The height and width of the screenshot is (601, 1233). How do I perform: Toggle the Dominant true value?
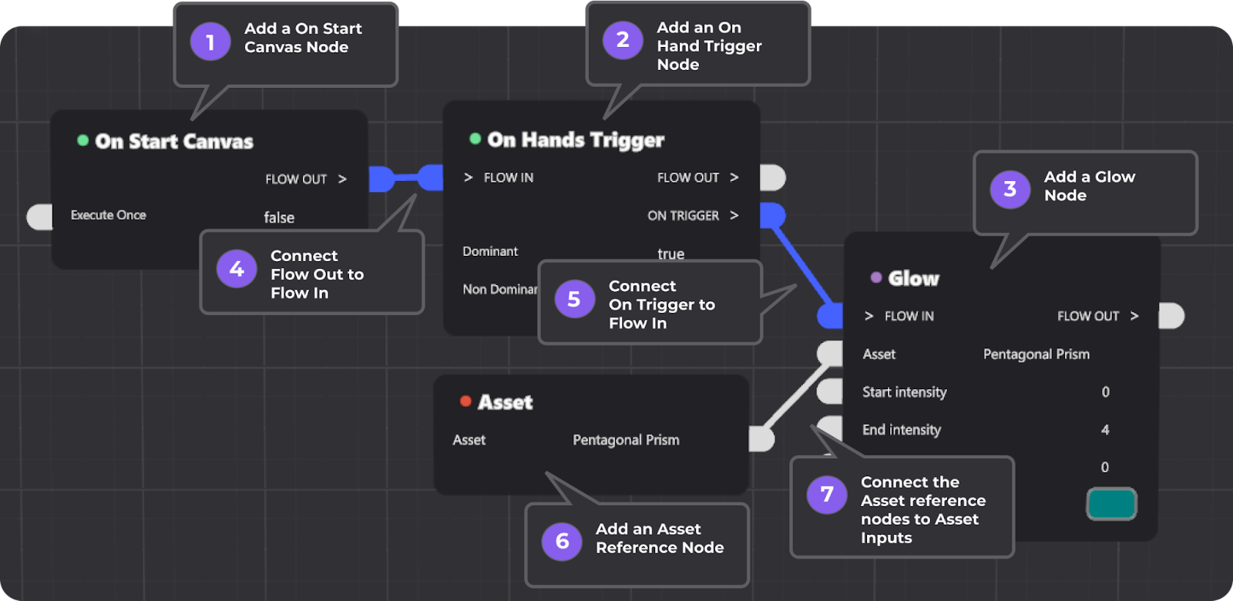tap(670, 253)
